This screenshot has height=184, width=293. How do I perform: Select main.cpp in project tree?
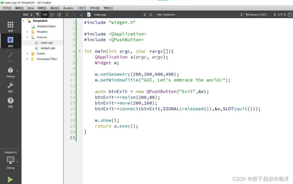[47, 43]
